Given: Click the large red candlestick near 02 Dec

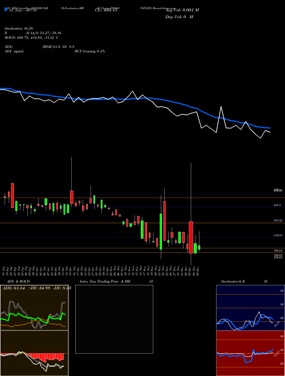Looking at the screenshot, I should click(191, 238).
